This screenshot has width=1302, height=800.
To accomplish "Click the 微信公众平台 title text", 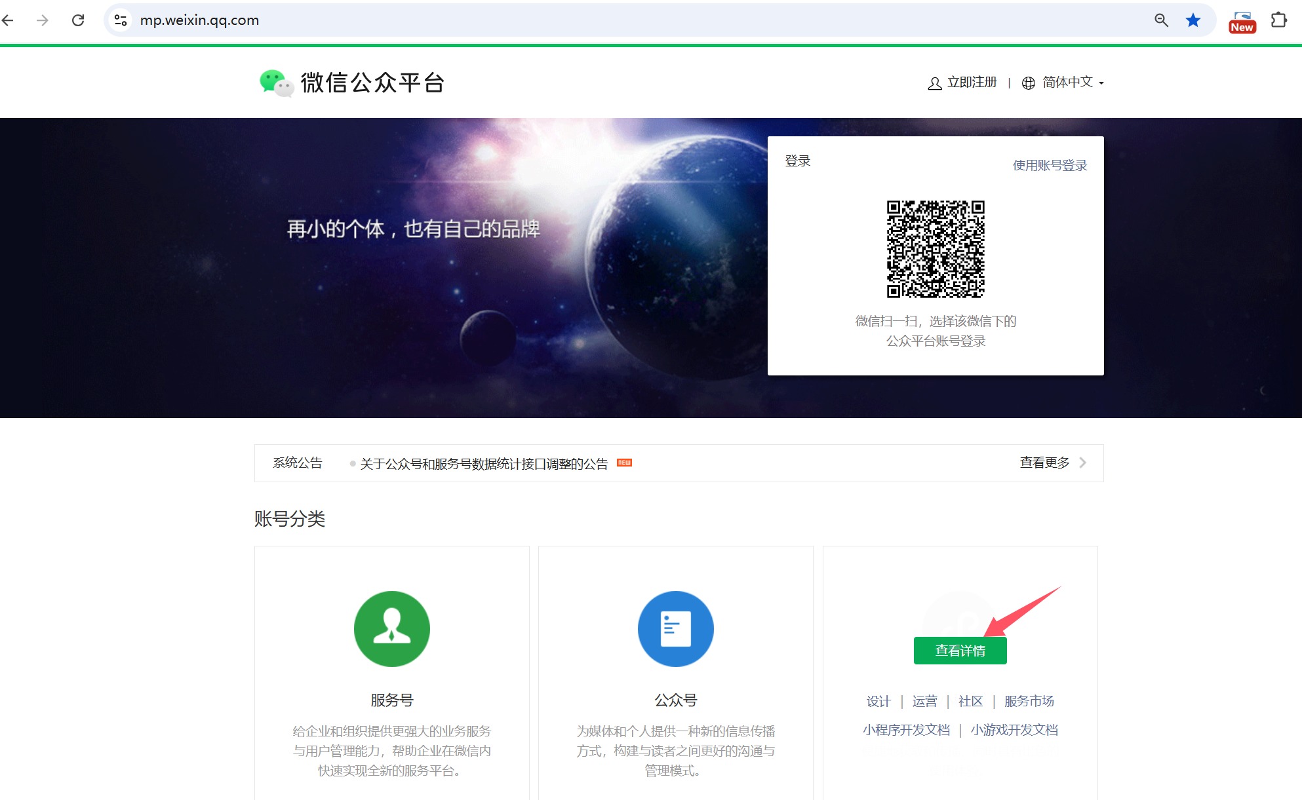I will pyautogui.click(x=373, y=83).
